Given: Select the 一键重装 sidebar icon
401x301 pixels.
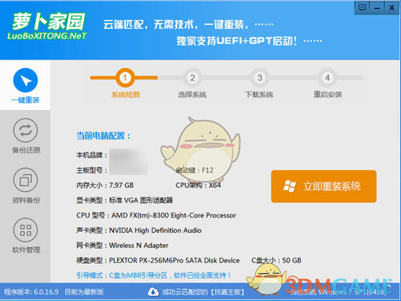Looking at the screenshot, I should 26,80.
